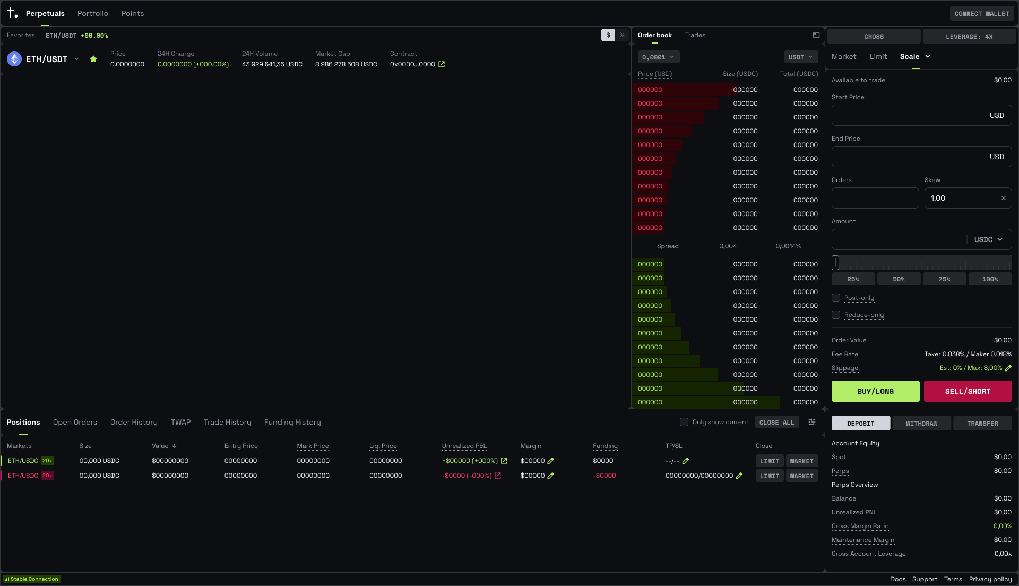Screen dimensions: 1019x586
Task: Click the amount percentage slider handle
Action: (835, 263)
